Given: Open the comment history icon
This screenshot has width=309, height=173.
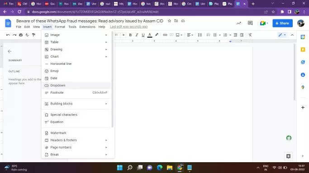Looking at the screenshot, I should pos(250,23).
